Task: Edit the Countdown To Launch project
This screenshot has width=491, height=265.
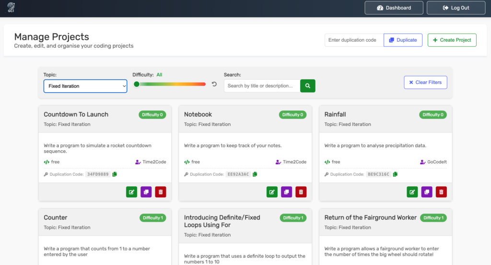Action: (132, 192)
